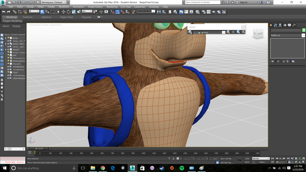The image size is (306, 172).
Task: Click the Undo arrow in main toolbar
Action: coord(4,12)
